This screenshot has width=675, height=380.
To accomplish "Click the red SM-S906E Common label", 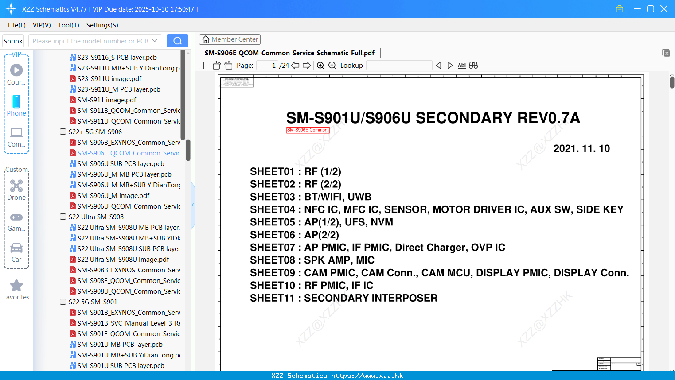I will point(308,130).
